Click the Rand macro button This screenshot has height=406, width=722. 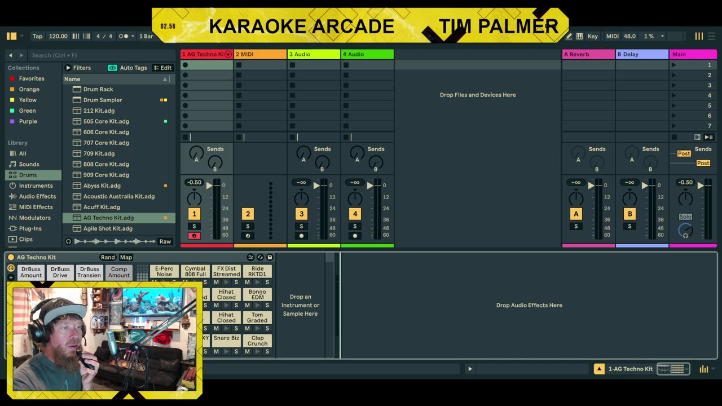107,257
